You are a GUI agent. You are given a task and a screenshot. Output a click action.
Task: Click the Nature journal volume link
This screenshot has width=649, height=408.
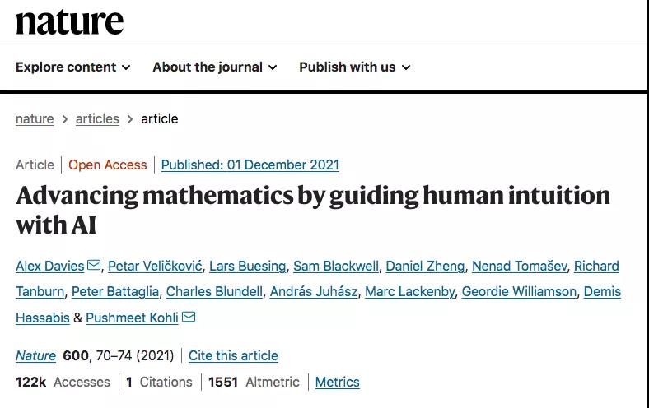pos(35,356)
